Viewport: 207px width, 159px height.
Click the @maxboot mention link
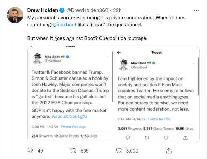tap(64, 25)
